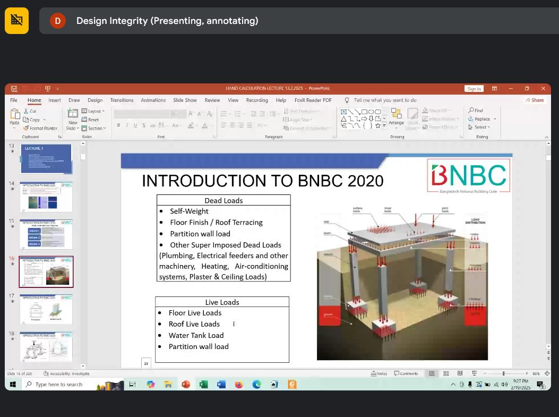Open the Animations tab

tap(153, 100)
